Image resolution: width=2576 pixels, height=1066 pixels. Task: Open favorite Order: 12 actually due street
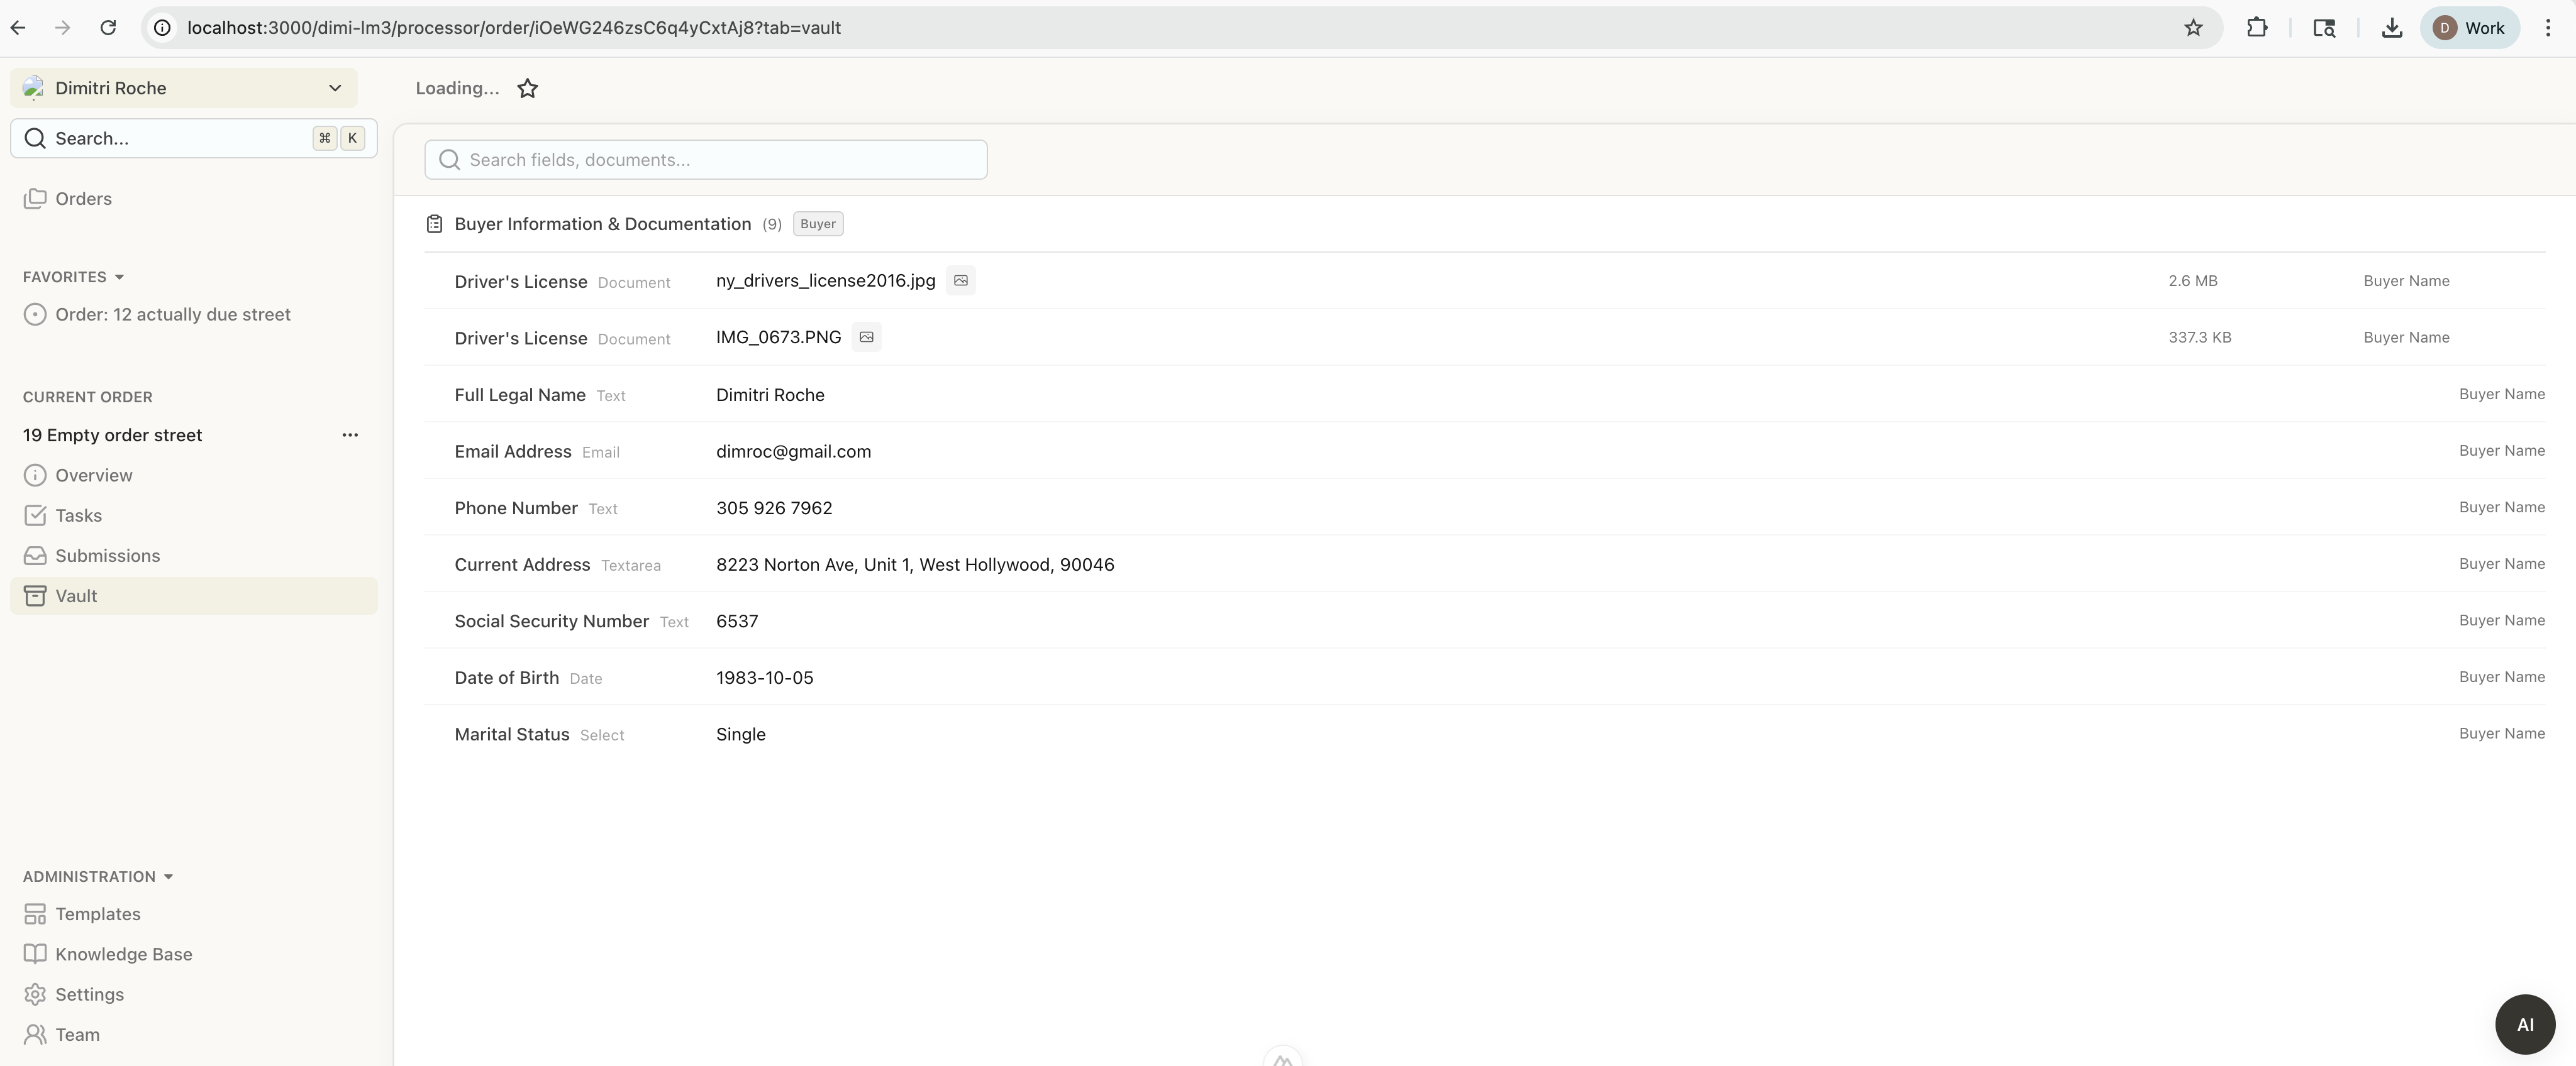(172, 315)
